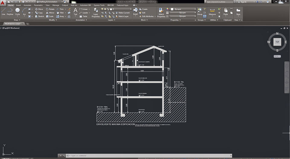Open the Parametric ribbon tab
The height and width of the screenshot is (159, 290).
(x=38, y=5)
